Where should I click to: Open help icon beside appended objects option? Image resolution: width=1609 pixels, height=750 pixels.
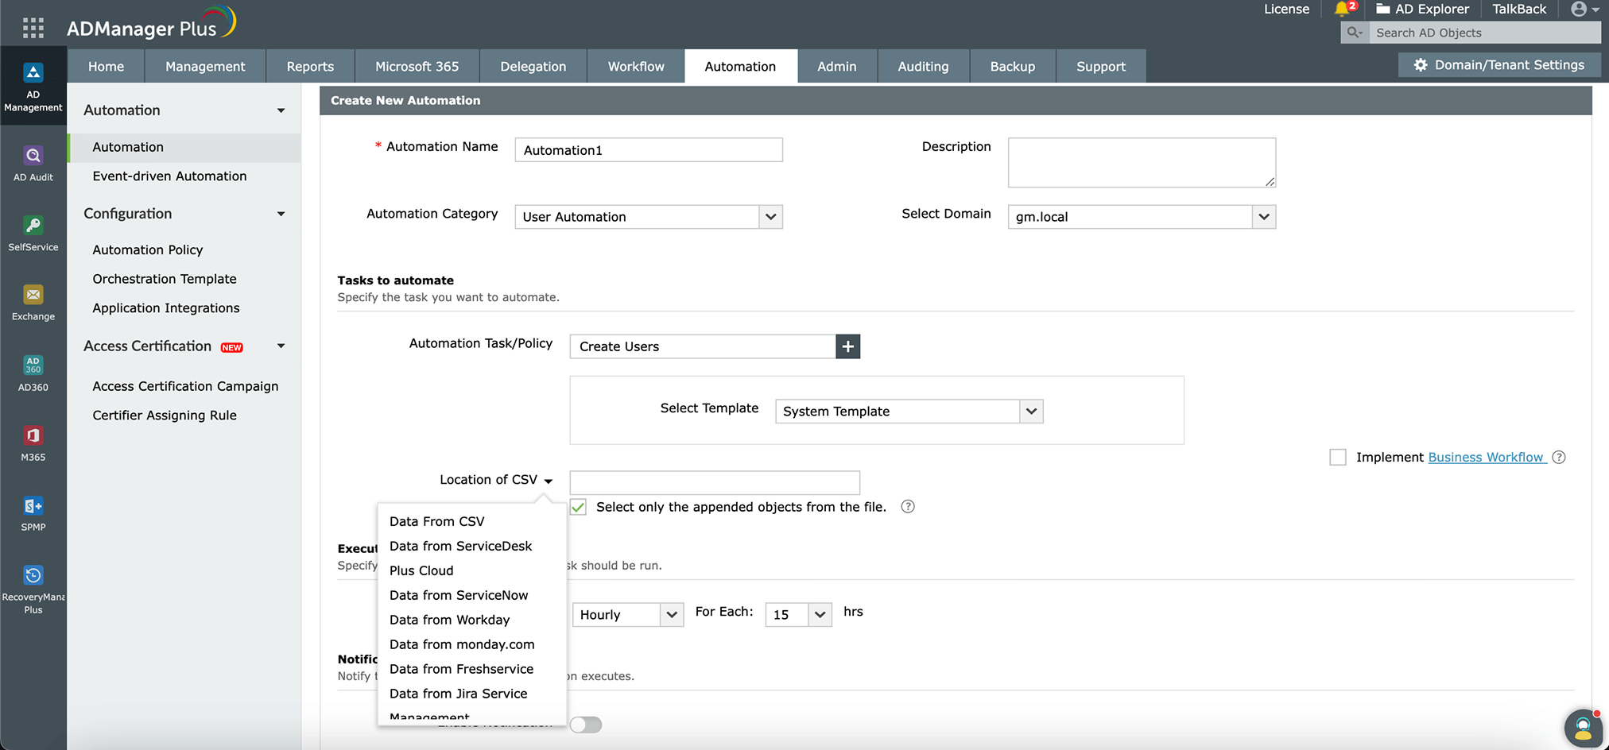[908, 507]
